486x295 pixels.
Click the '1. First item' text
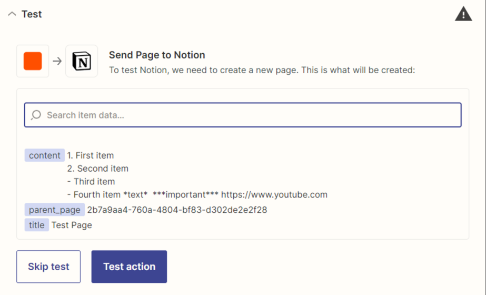[x=91, y=155]
